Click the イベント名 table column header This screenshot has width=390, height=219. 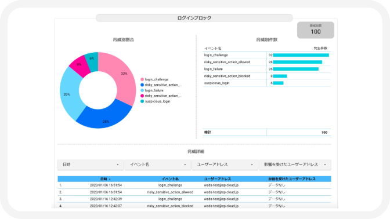tap(170, 179)
